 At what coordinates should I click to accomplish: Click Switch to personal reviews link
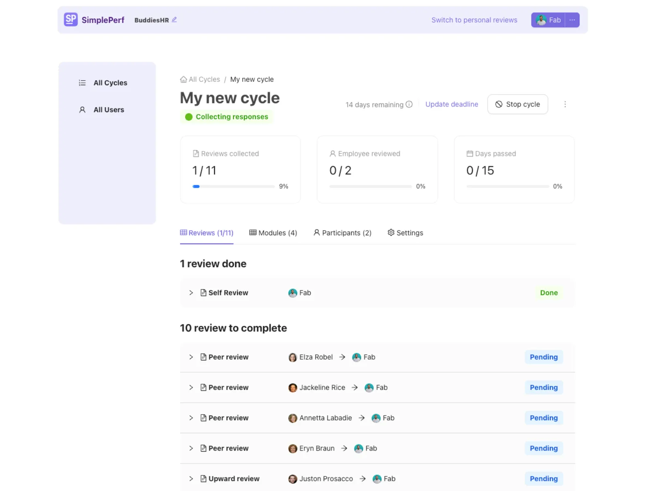(x=474, y=20)
